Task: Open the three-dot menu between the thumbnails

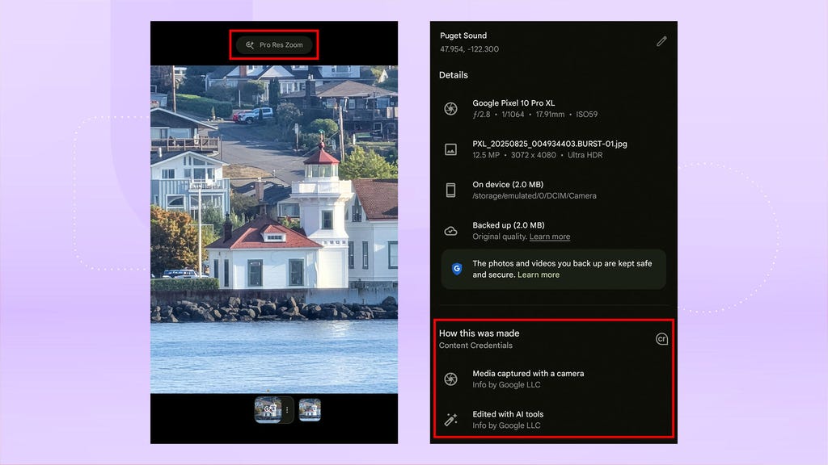Action: [x=287, y=410]
